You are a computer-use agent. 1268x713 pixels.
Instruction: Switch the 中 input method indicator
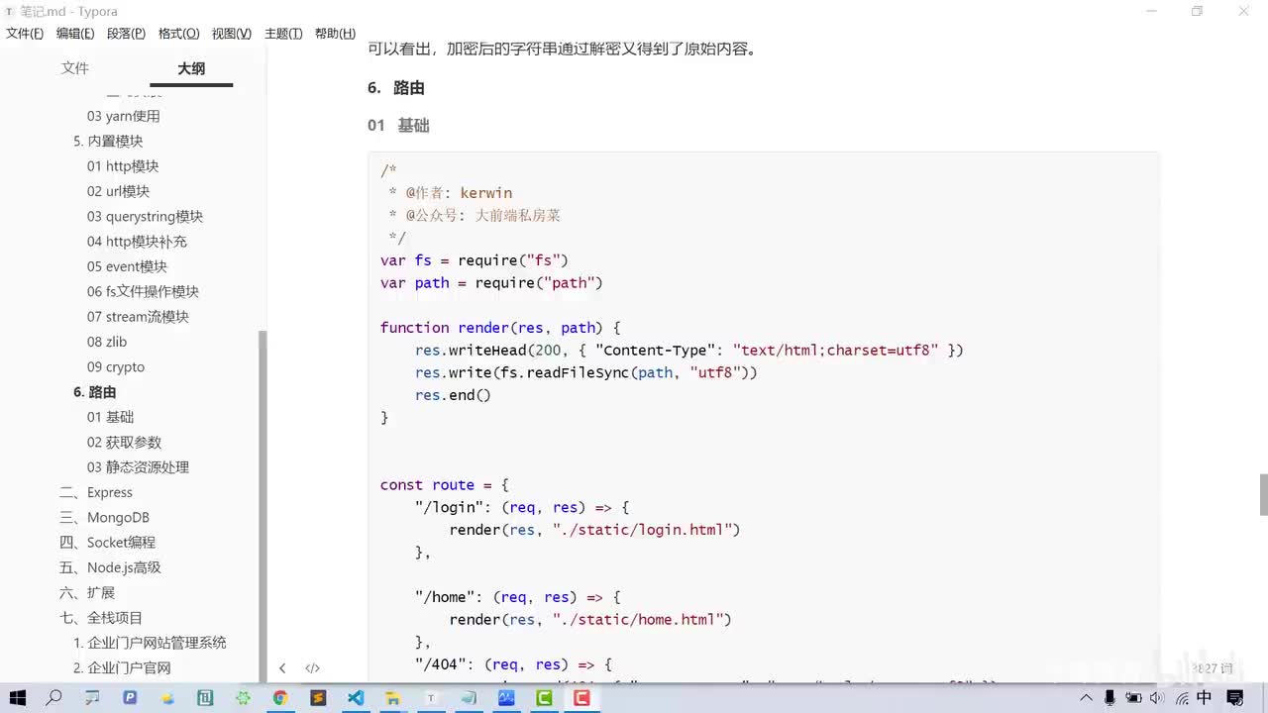click(x=1205, y=698)
